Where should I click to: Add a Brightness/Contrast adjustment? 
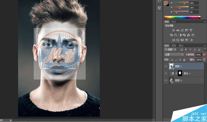[173, 30]
